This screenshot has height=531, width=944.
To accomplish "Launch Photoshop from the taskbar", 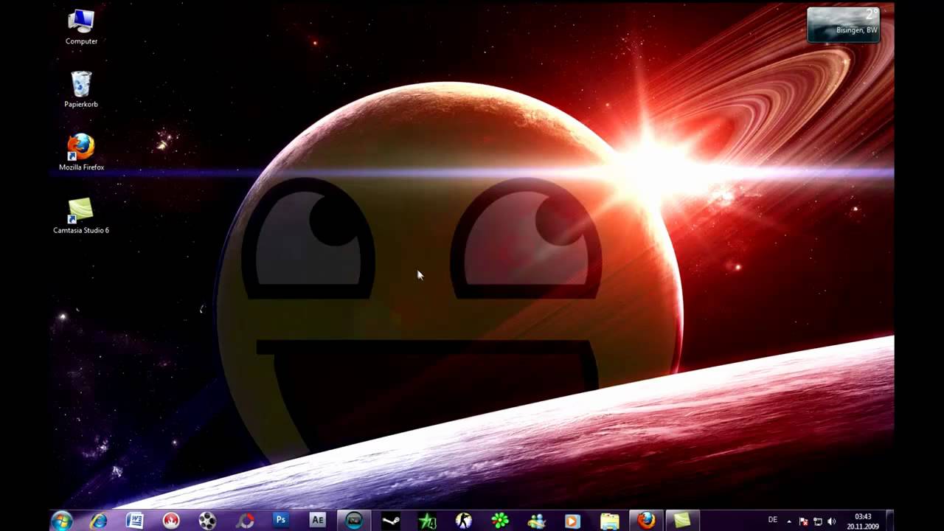I will 281,520.
